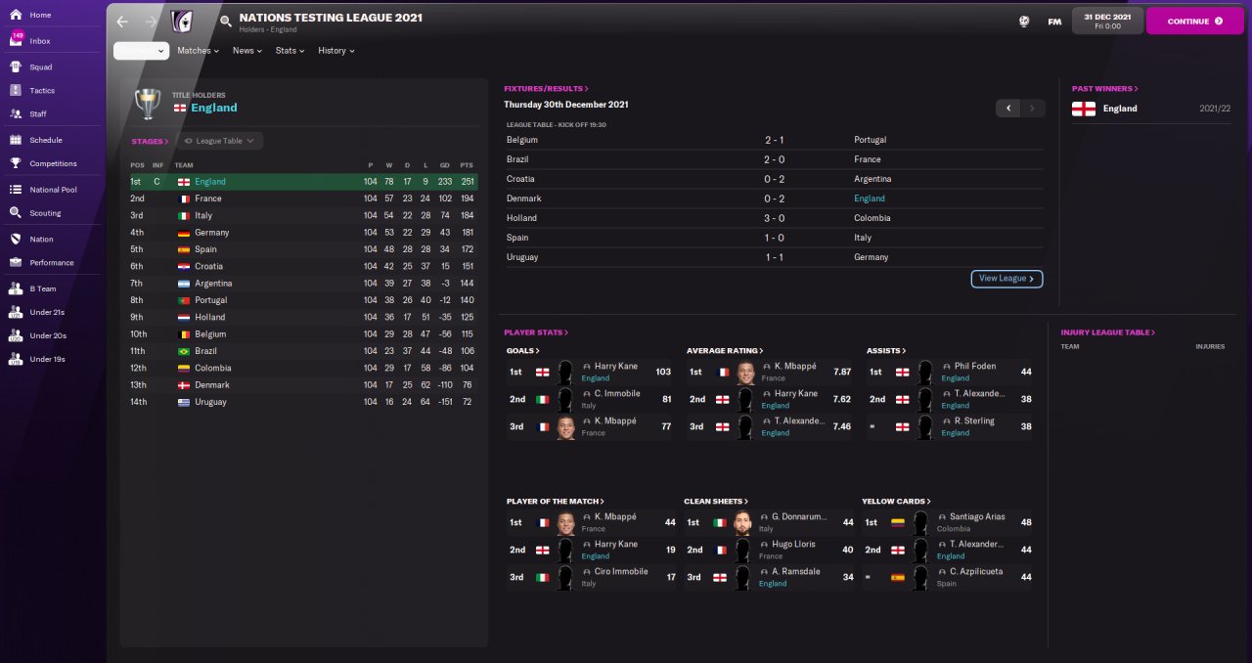This screenshot has width=1252, height=663.
Task: Click England in Past Winners list
Action: click(1120, 109)
